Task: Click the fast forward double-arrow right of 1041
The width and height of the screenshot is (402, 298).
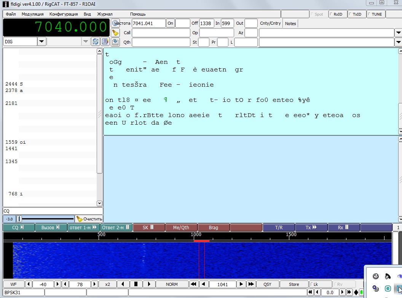Action: [x=251, y=284]
